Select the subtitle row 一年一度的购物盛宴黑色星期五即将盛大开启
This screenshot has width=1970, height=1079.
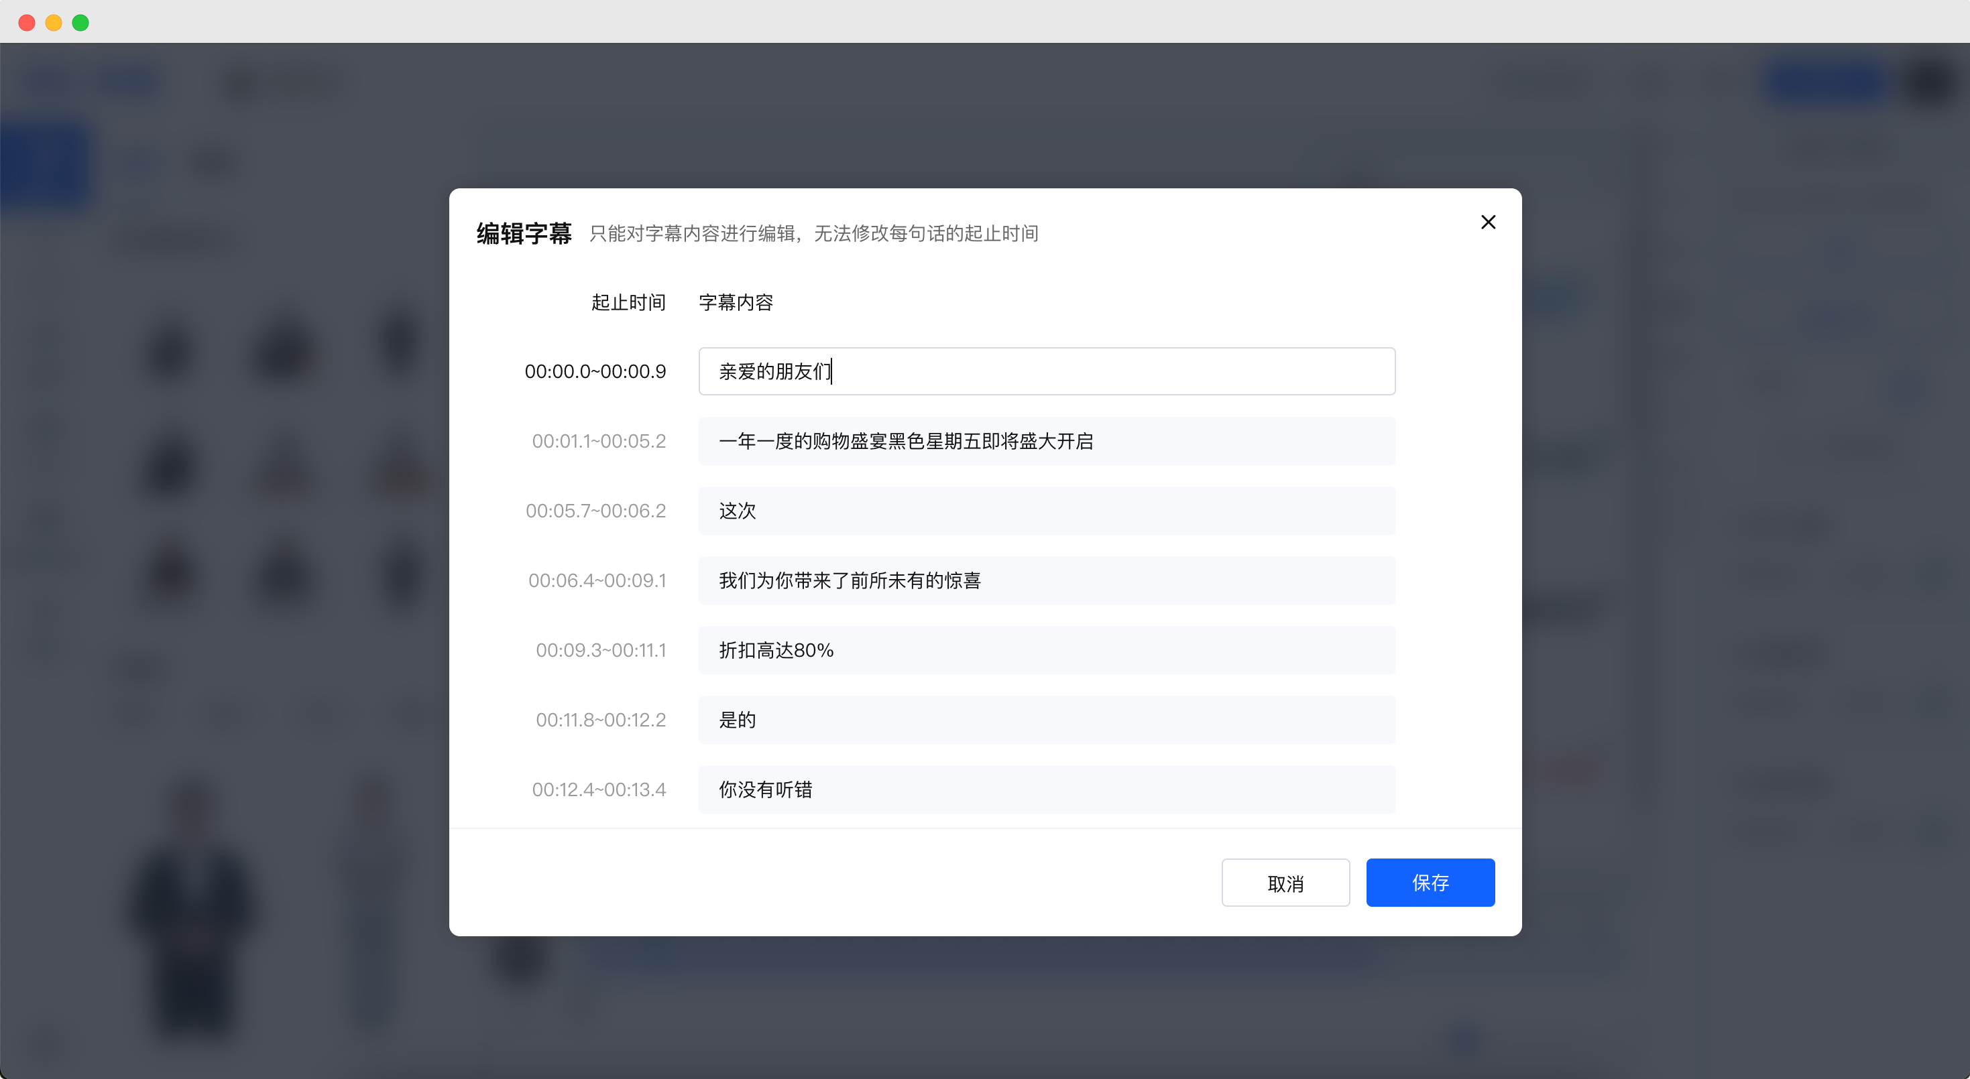coord(1046,440)
